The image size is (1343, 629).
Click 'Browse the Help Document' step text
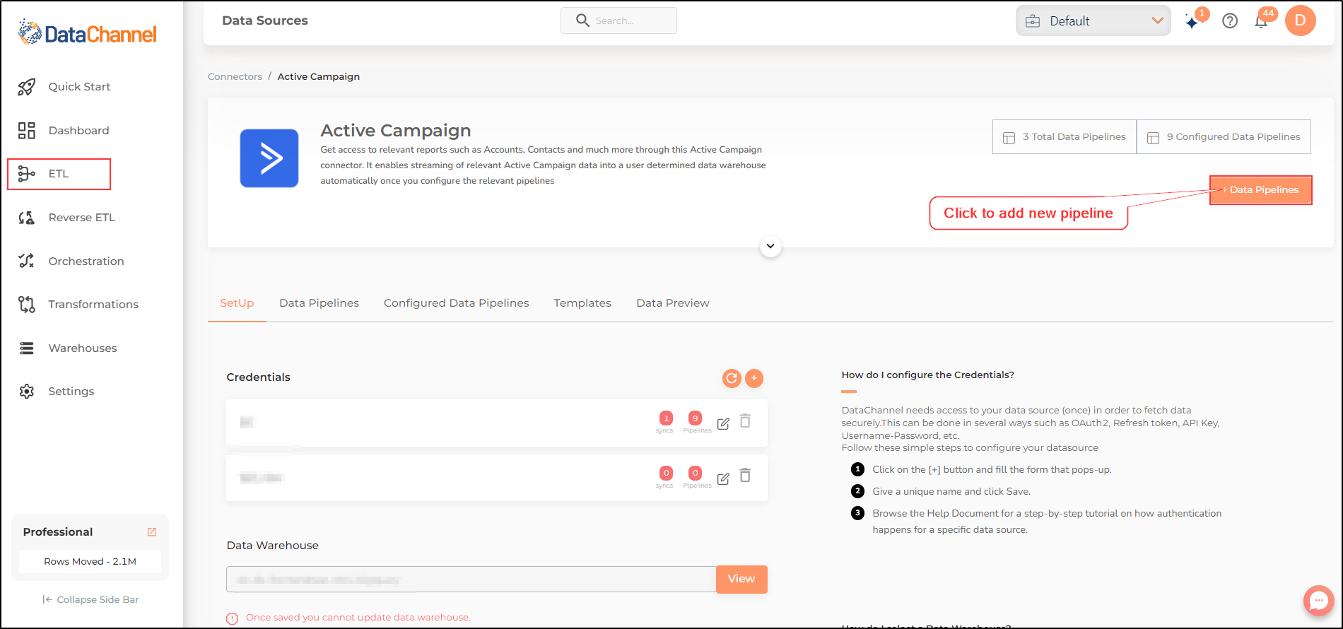click(1047, 522)
